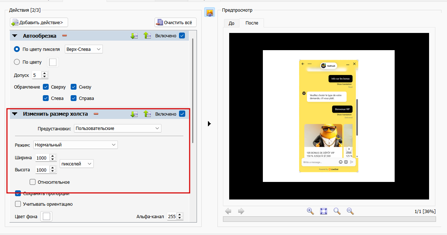This screenshot has width=447, height=235.
Task: Click the actions list vertical scrollbar
Action: (193, 92)
